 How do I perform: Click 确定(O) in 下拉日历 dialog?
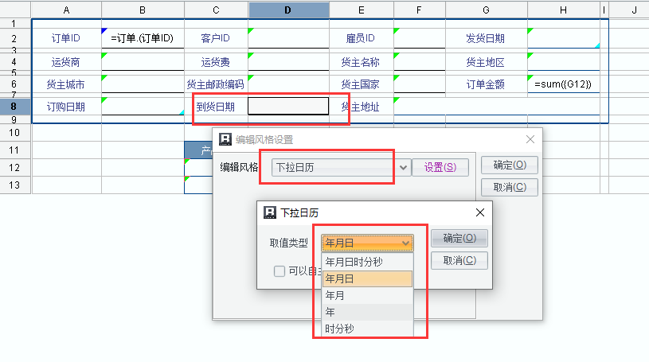(459, 239)
